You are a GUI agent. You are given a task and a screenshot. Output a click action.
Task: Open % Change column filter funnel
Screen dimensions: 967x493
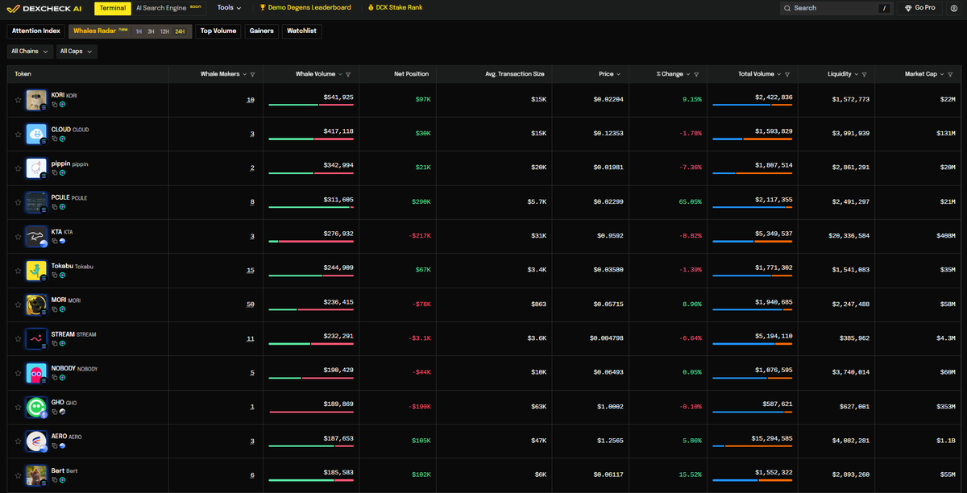(x=696, y=74)
